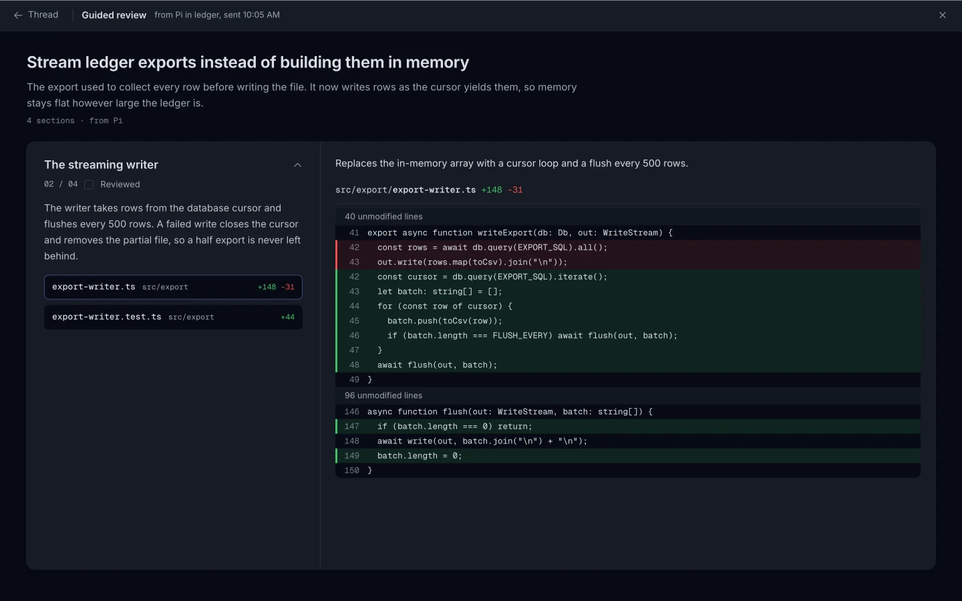Click the back arrow icon beside Thread
Viewport: 962px width, 601px height.
(18, 15)
